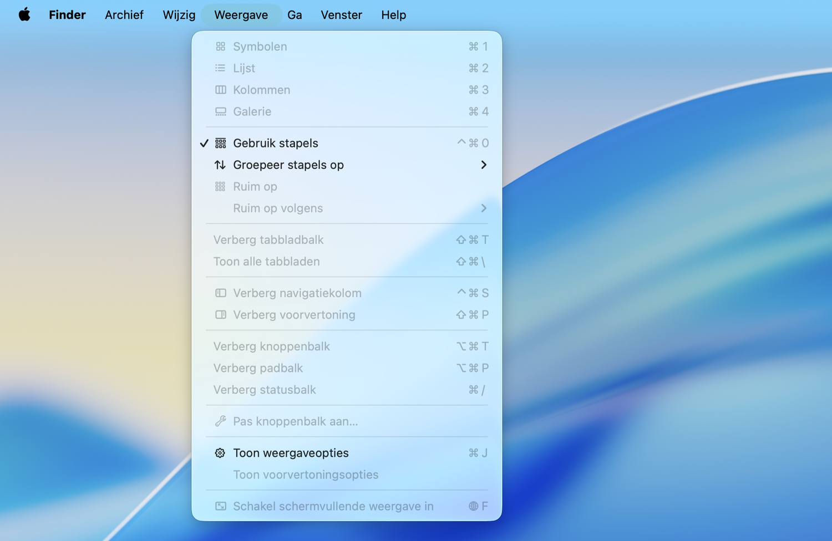
Task: Select the Kolommen columns icon
Action: (221, 90)
